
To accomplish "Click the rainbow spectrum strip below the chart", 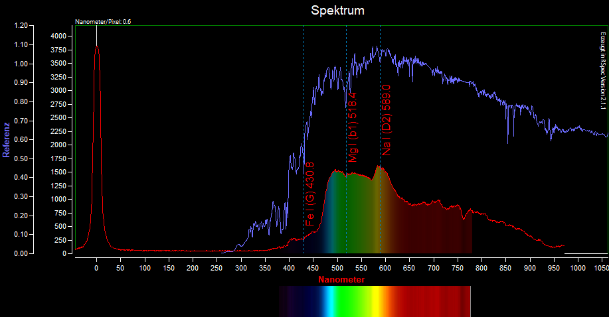I will tap(375, 302).
